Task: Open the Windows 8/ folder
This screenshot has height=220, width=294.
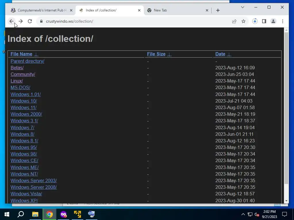Action: pos(22,134)
